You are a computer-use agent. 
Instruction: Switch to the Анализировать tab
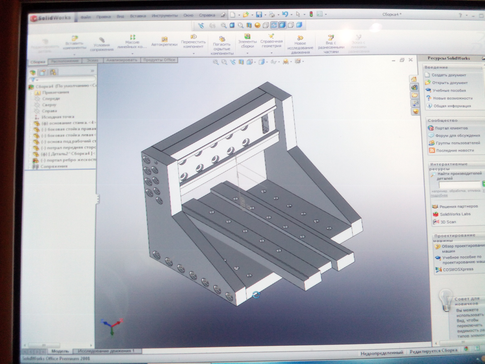[122, 60]
